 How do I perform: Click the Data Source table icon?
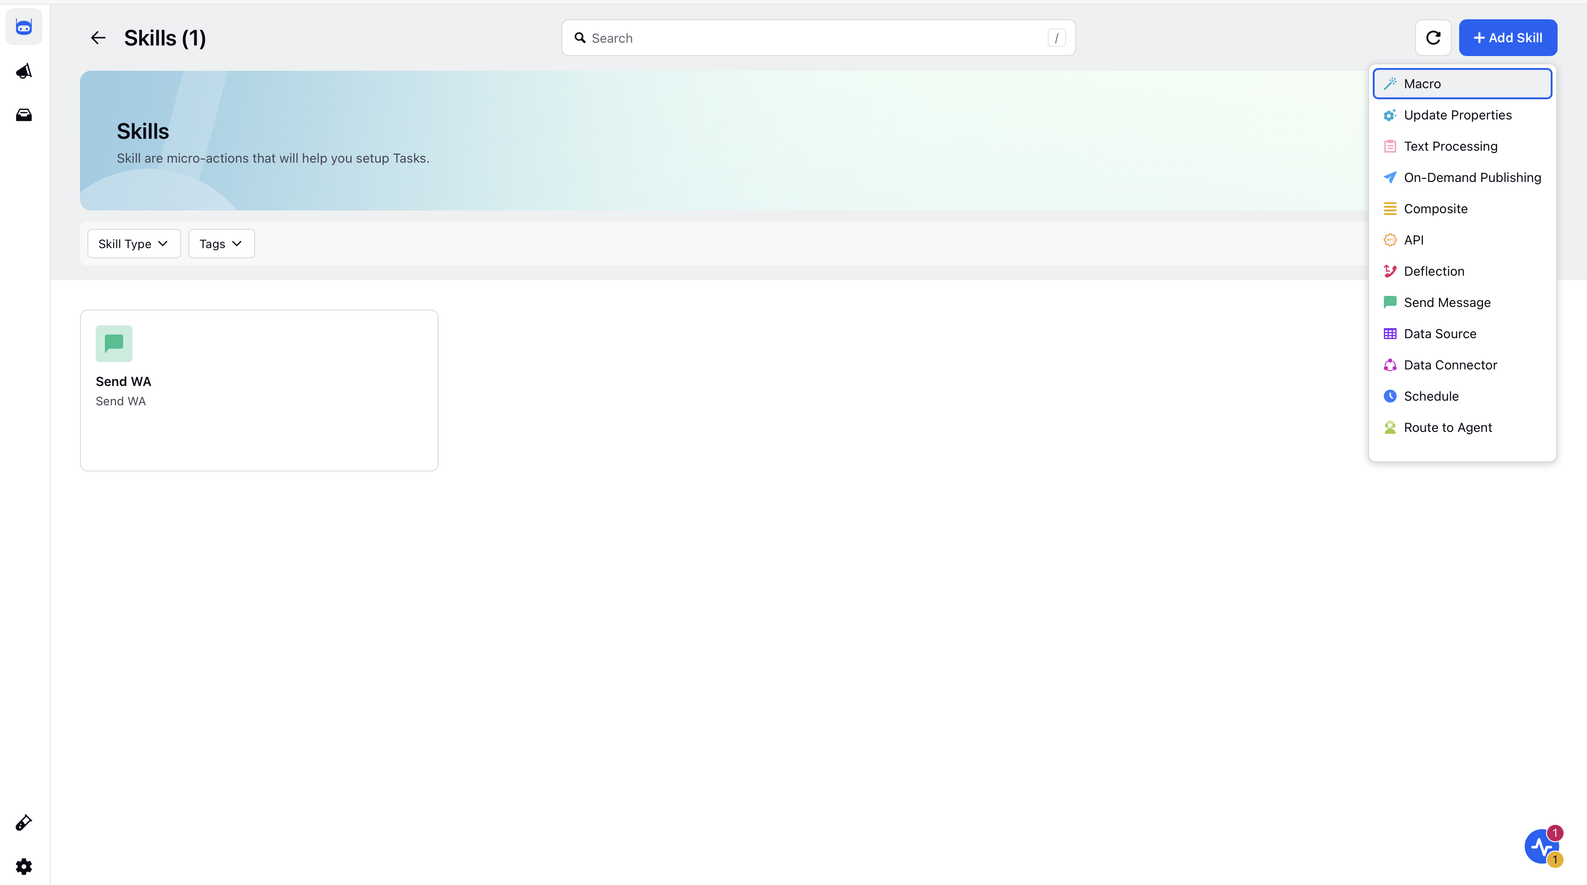(1390, 334)
